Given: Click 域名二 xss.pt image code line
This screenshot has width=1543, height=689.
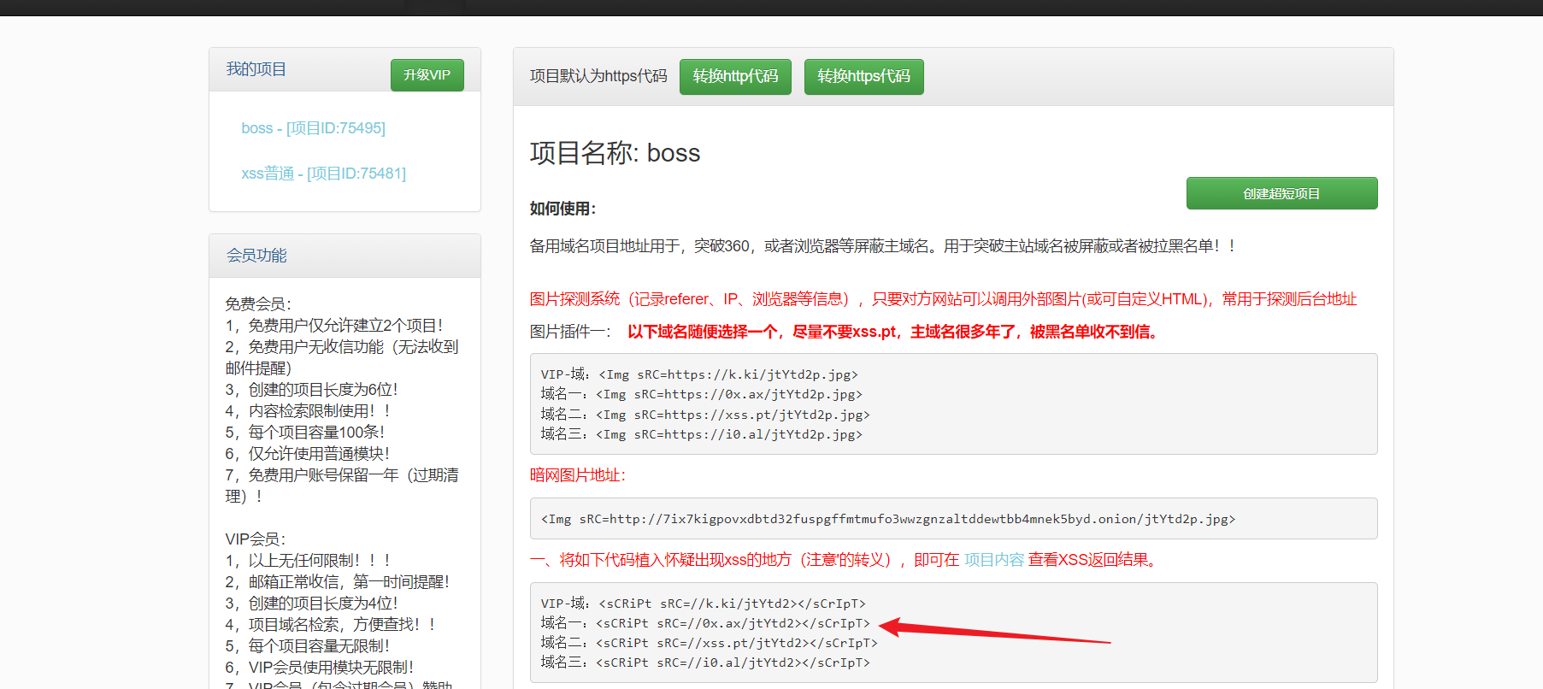Looking at the screenshot, I should 705,415.
